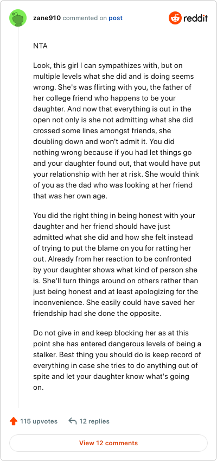Click the "commented on" label text
The width and height of the screenshot is (217, 461).
pyautogui.click(x=85, y=18)
